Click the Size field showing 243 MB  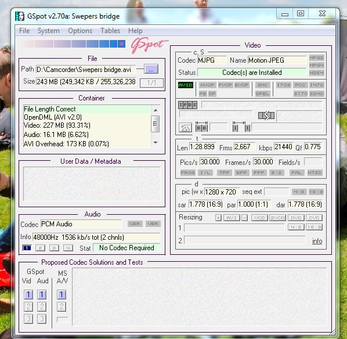(x=86, y=82)
